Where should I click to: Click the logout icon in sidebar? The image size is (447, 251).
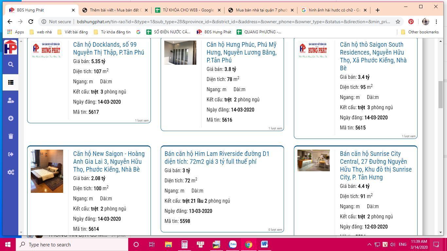click(x=10, y=154)
